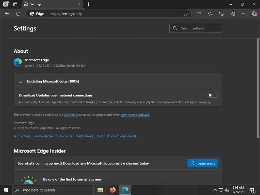Open the tab actions menu icon
The width and height of the screenshot is (260, 195).
[x=15, y=4]
